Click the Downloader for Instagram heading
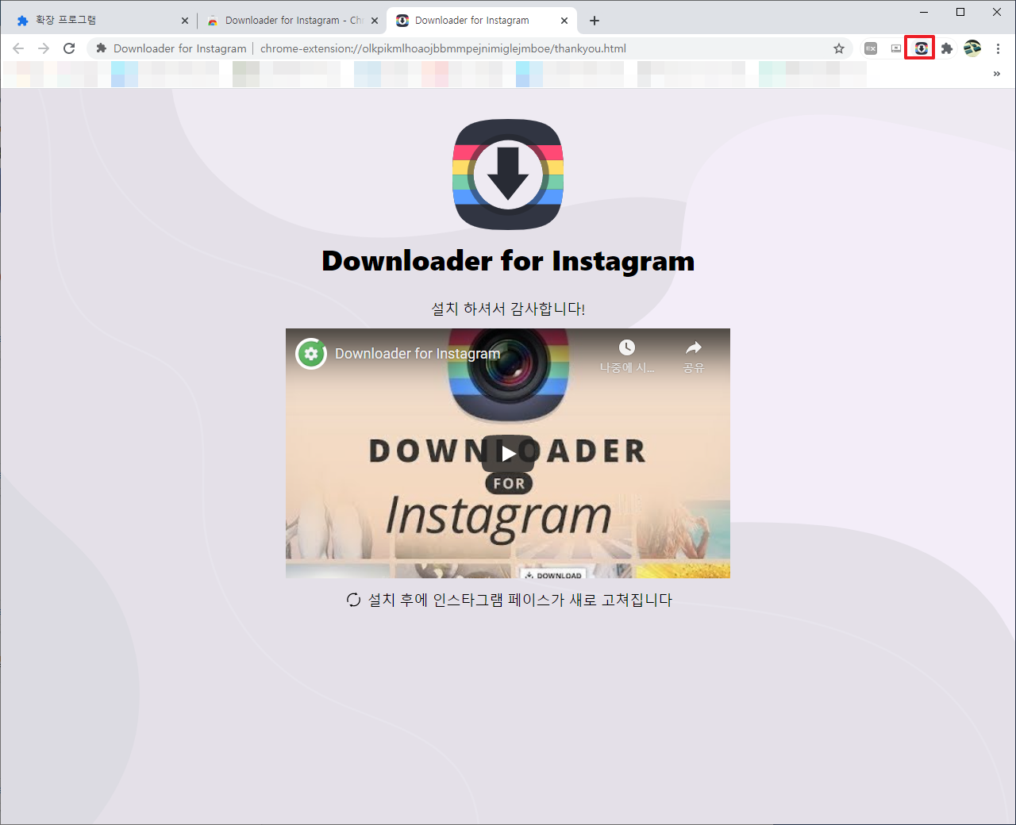The height and width of the screenshot is (825, 1016). 508,261
